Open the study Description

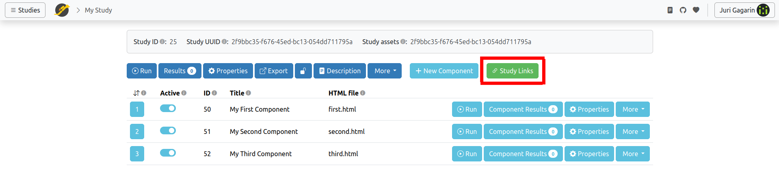(x=340, y=71)
